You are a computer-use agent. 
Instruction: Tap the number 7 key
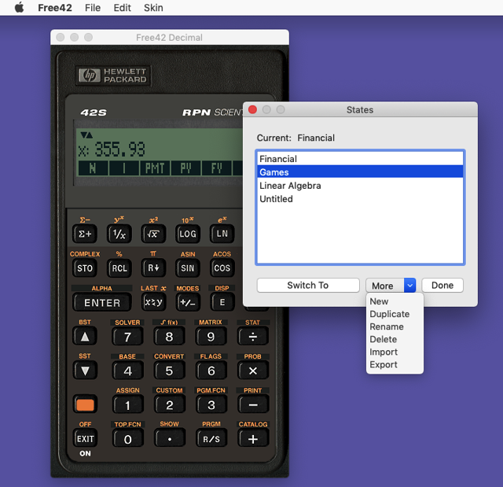127,337
